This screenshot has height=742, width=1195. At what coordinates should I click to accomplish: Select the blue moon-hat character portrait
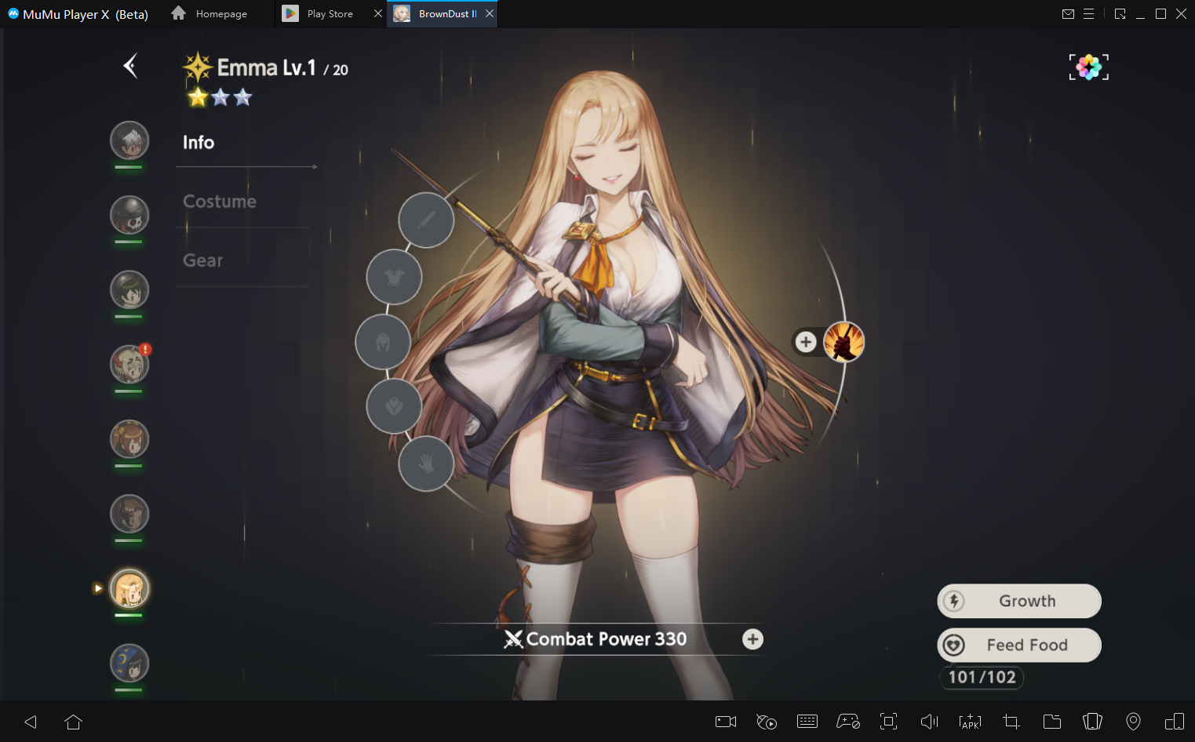click(129, 664)
